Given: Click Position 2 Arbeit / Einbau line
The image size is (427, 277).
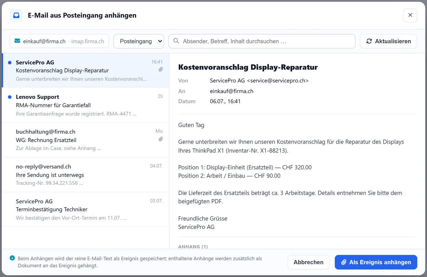Looking at the screenshot, I should click(x=229, y=176).
